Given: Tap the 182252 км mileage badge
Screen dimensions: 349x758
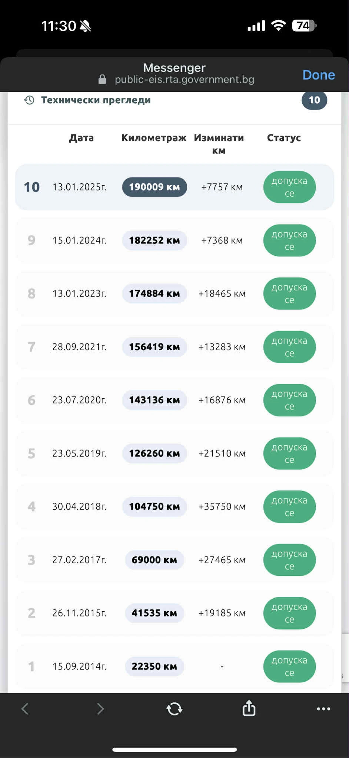Looking at the screenshot, I should pos(154,240).
